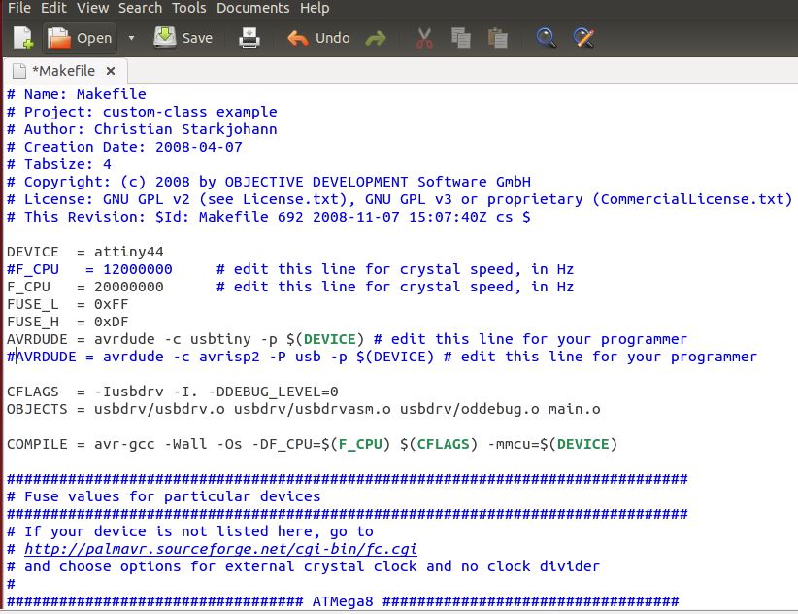
Task: Open the Search menu
Action: [140, 8]
